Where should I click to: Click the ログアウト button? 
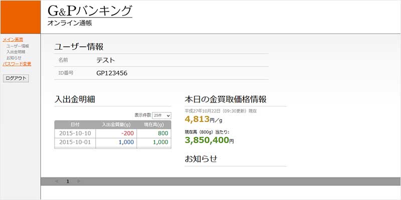click(16, 78)
